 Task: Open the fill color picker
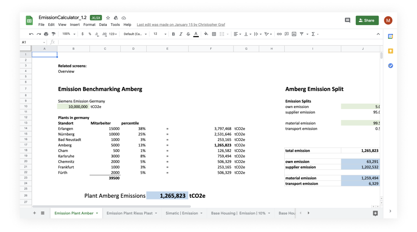206,34
